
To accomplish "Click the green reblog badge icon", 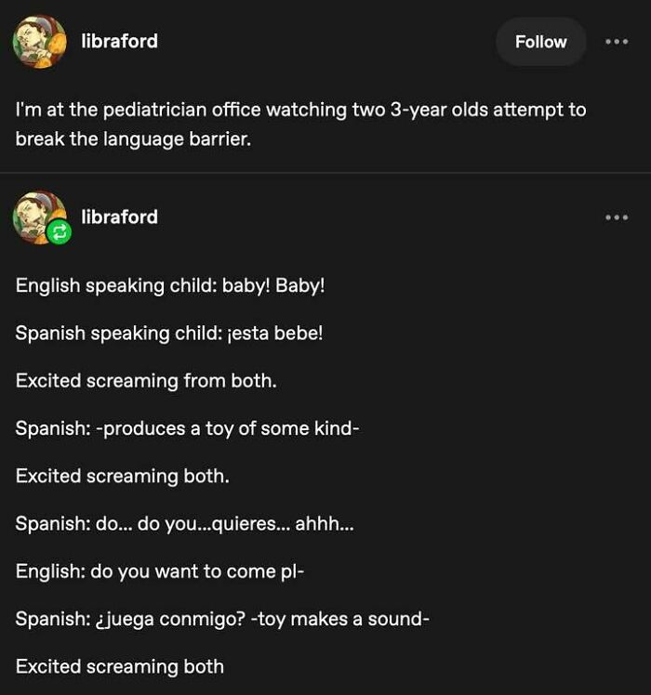I will pyautogui.click(x=60, y=234).
